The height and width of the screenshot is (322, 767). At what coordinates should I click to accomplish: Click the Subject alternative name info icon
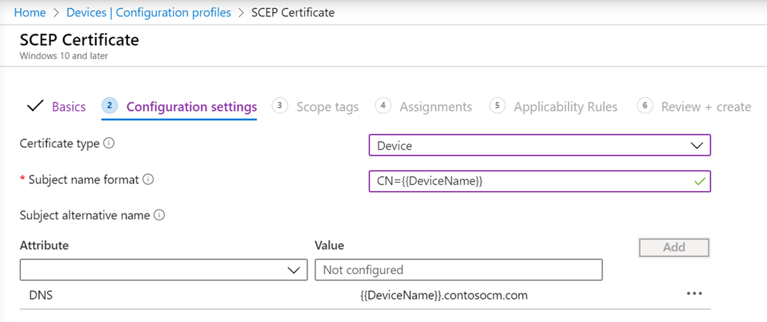[159, 216]
